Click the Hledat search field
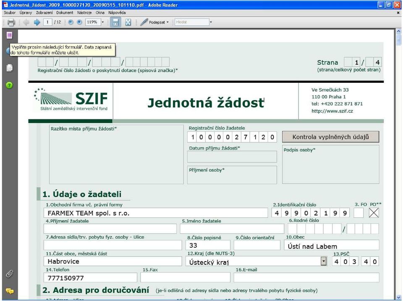The width and height of the screenshot is (403, 301). coord(192,22)
